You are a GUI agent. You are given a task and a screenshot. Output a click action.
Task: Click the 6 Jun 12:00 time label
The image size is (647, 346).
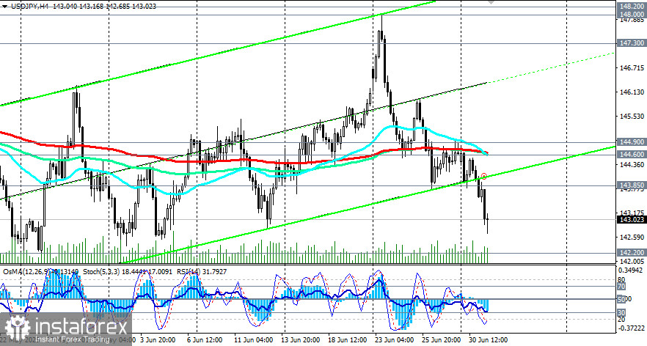[x=204, y=341]
